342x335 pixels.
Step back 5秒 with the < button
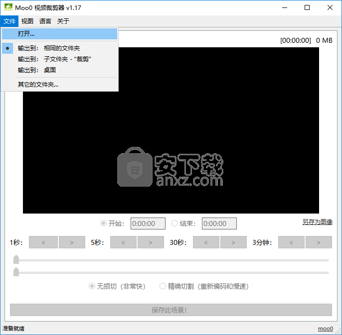[x=123, y=242]
